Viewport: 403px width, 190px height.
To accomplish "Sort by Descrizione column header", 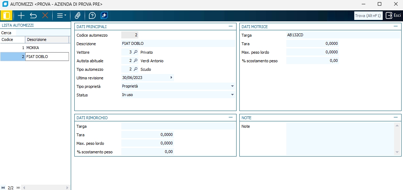I will pos(47,39).
